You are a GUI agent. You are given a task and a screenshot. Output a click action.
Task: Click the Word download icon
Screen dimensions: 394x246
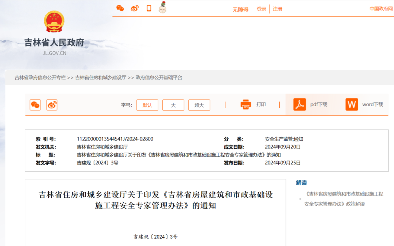pos(351,104)
